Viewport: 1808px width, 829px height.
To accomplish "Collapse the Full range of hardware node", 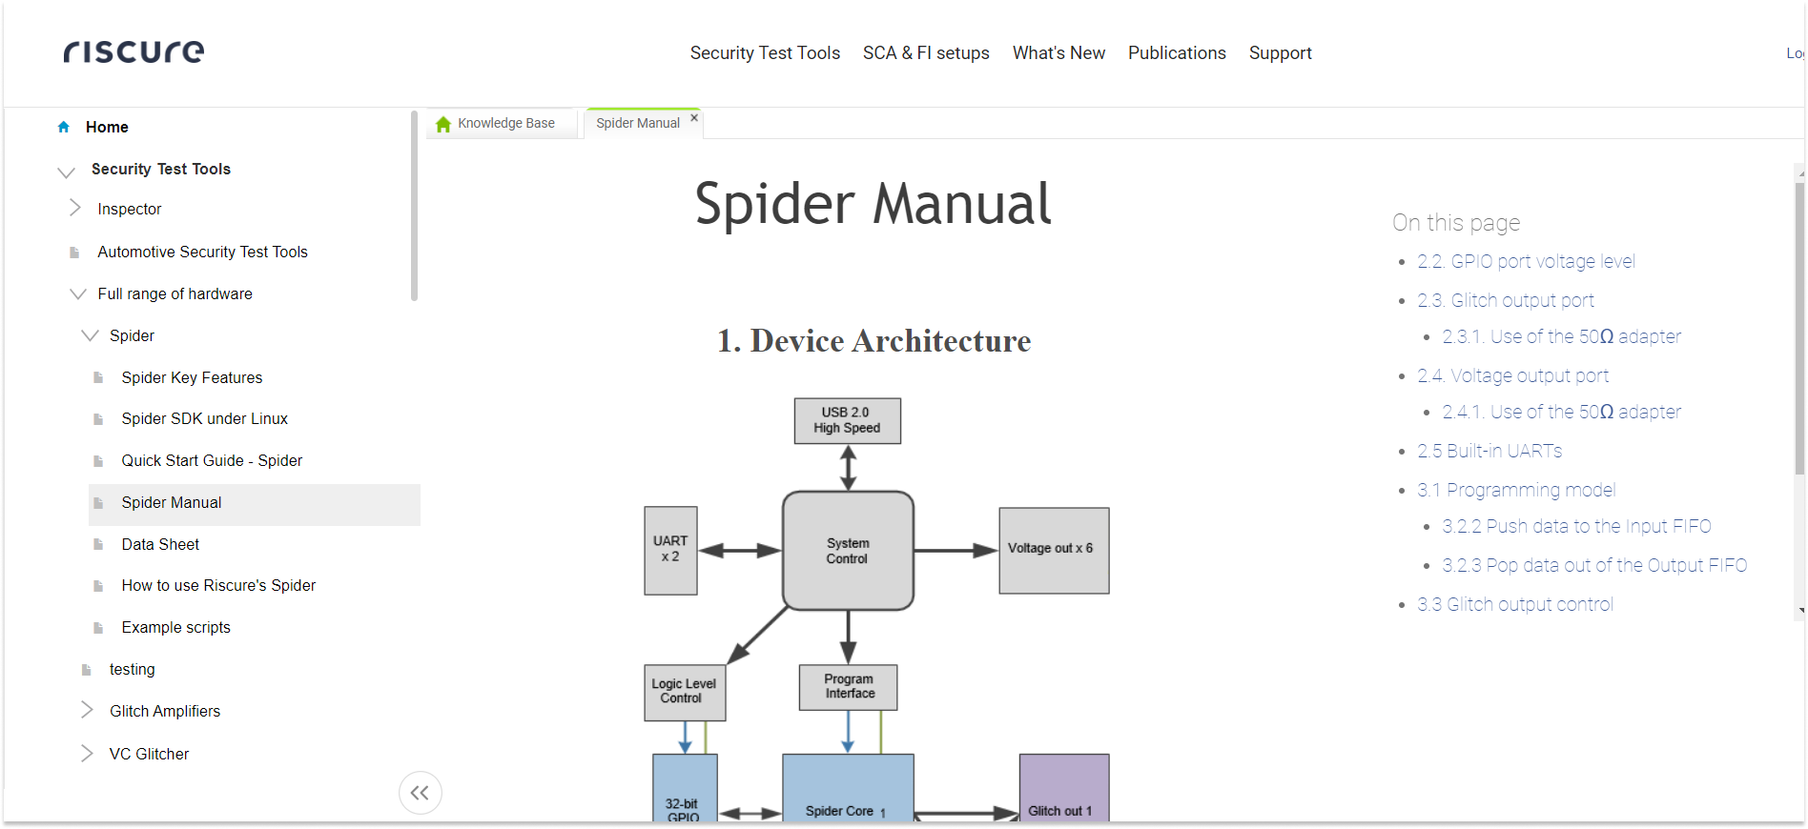I will coord(78,293).
